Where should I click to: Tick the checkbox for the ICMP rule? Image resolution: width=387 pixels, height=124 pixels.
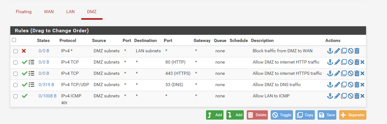click(x=15, y=96)
